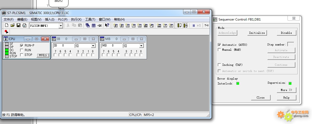312x124 pixels.
Task: Open the MB format dropdown
Action: pos(141,46)
